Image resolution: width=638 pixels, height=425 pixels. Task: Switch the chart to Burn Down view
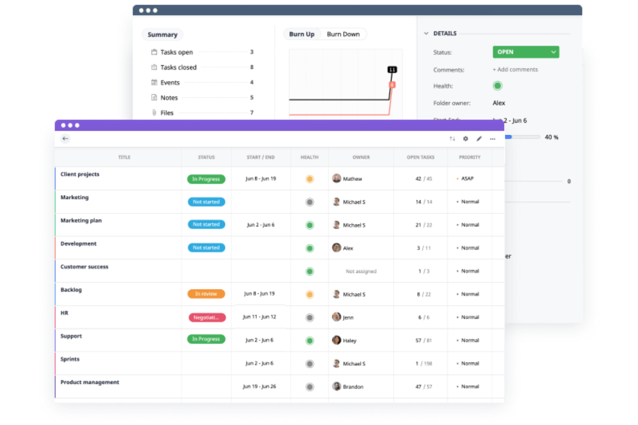(x=344, y=34)
